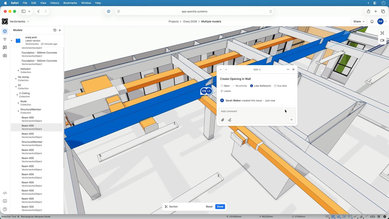Screen dimensions: 389x219
Task: Add a model with the plus icon
Action: (x=60, y=30)
